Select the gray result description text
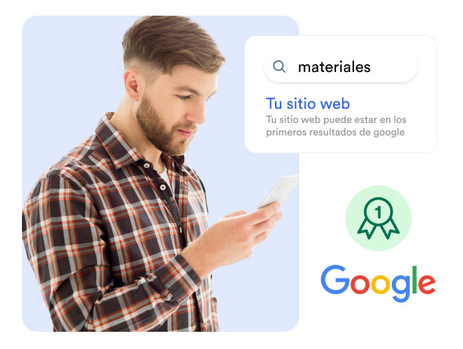The image size is (463, 349). click(336, 126)
